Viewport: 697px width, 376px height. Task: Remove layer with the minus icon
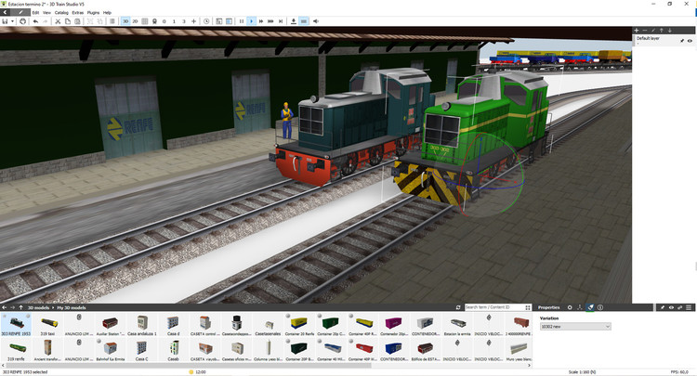[645, 31]
